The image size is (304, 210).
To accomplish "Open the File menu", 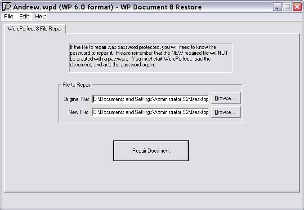I will pos(9,17).
